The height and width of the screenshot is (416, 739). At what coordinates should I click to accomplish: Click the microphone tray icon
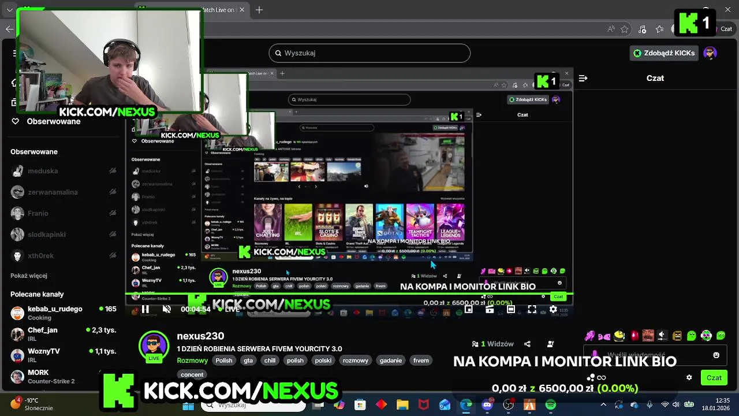[650, 404]
